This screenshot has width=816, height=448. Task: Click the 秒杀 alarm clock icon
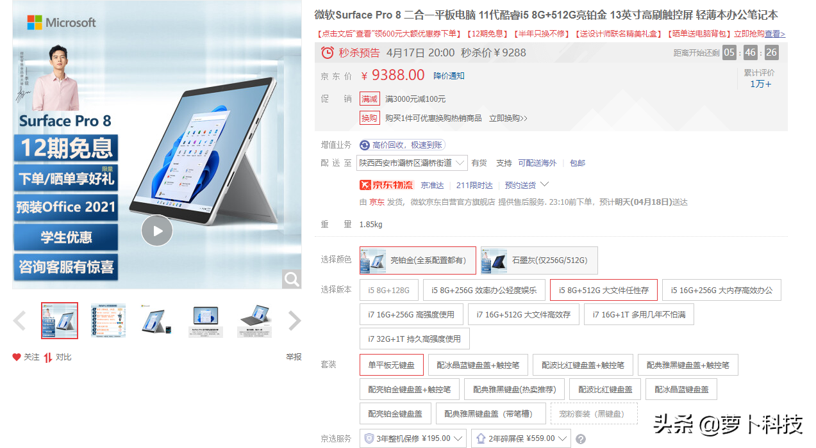(328, 52)
